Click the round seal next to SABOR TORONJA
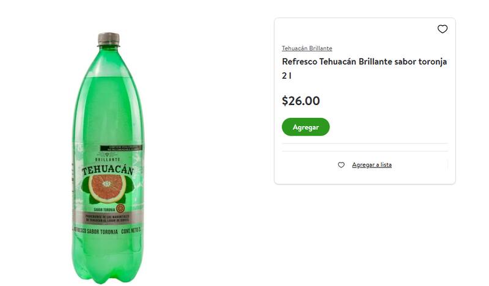 click(120, 208)
